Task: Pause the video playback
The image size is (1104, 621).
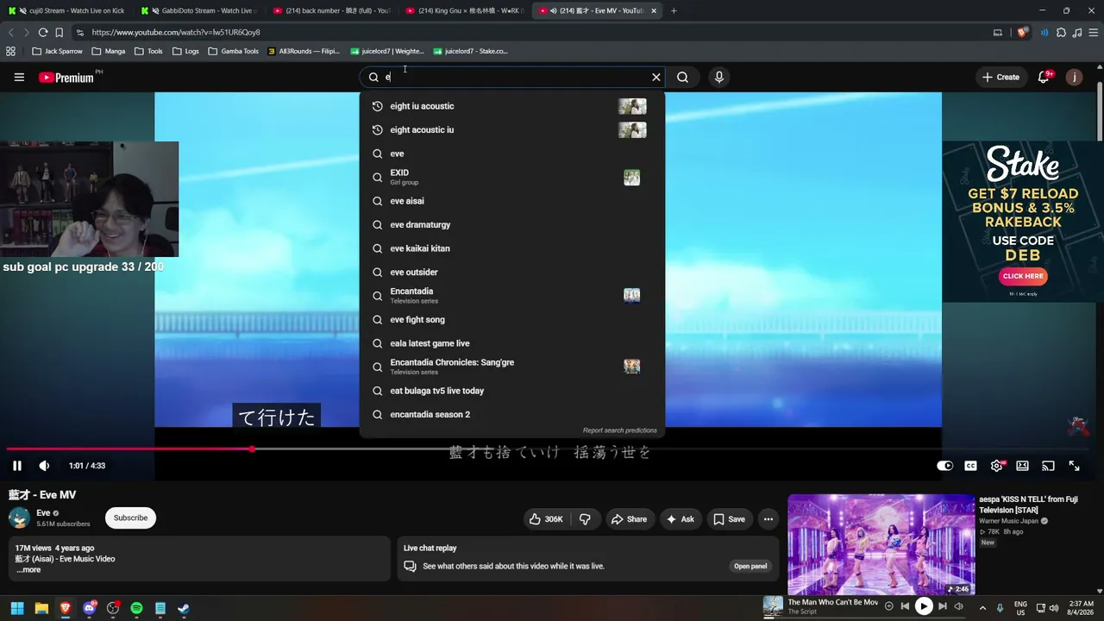Action: [17, 466]
